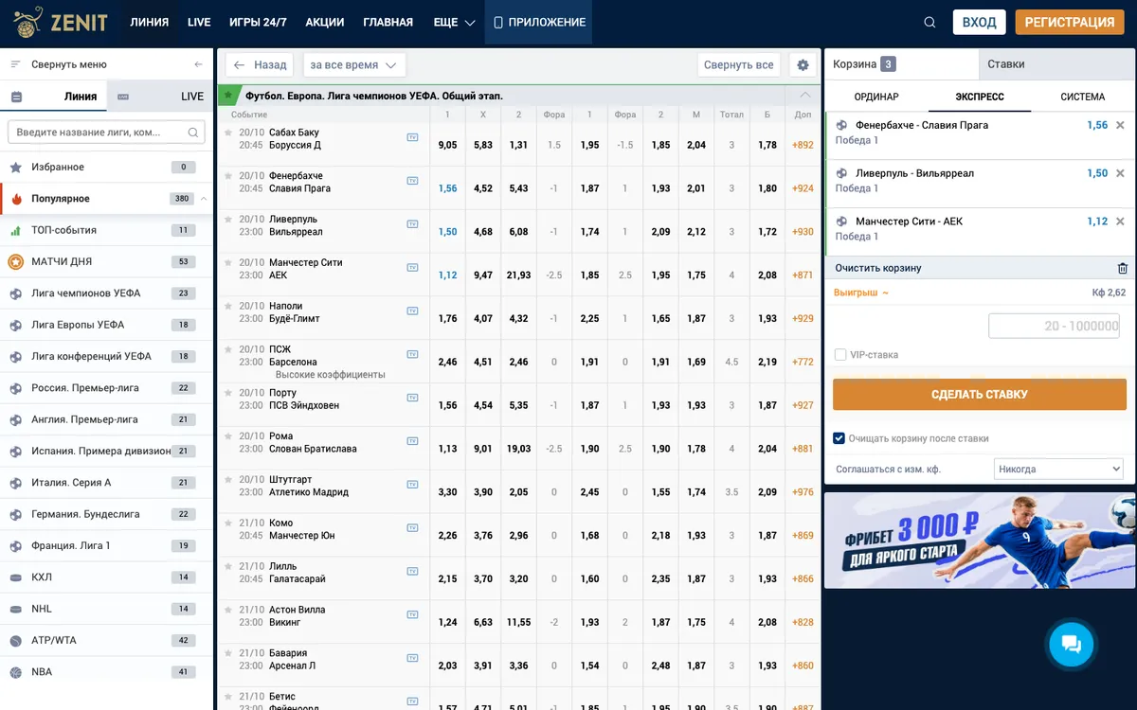The image size is (1137, 710).
Task: Open ИГРЫ 24/7 in the top navigation
Action: click(258, 23)
